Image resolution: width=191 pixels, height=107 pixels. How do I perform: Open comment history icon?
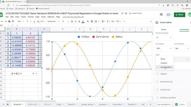pyautogui.click(x=161, y=15)
